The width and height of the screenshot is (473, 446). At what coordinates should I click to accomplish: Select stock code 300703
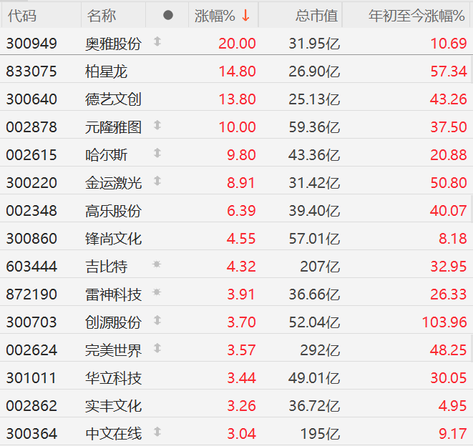coord(31,322)
